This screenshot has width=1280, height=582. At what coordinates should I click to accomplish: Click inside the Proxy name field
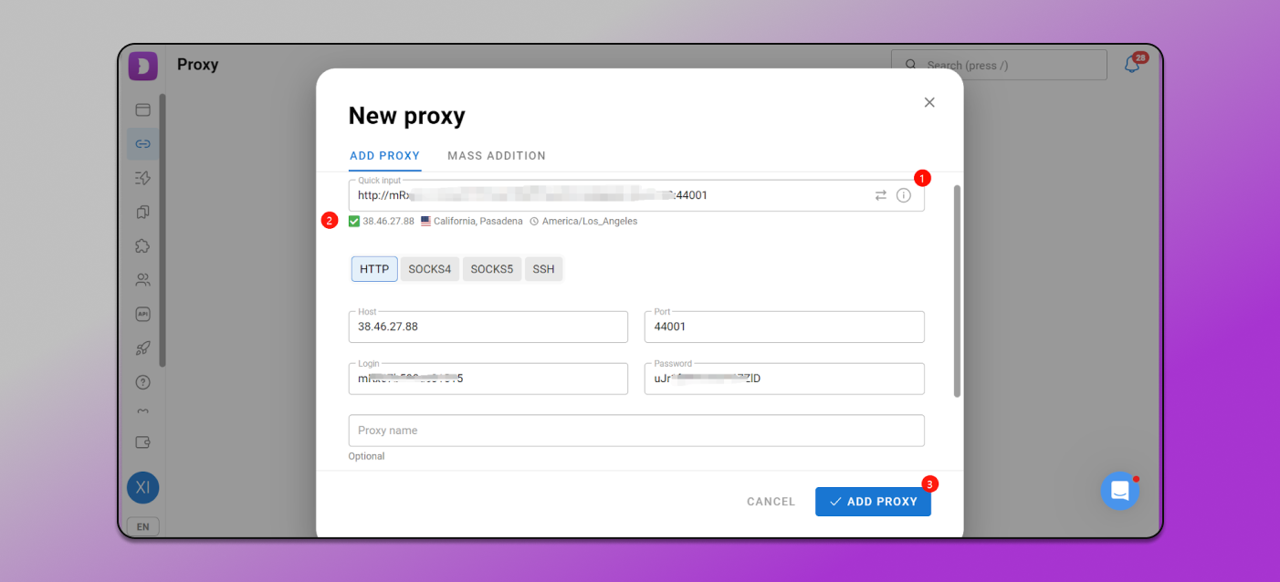[x=636, y=430]
